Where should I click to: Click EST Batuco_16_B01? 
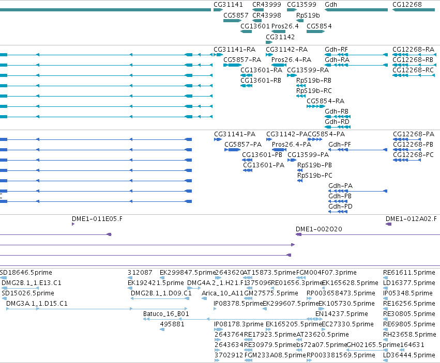point(166,314)
